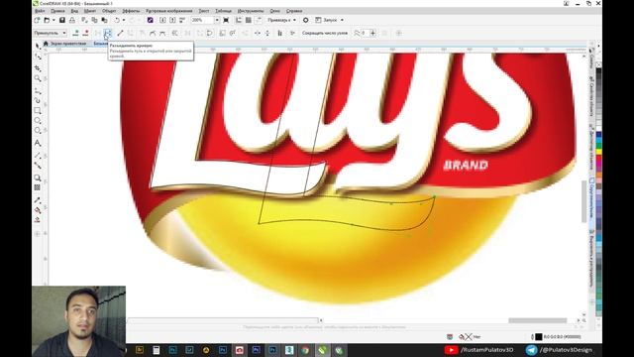
Task: Click the Undo arrow icon
Action: [117, 20]
